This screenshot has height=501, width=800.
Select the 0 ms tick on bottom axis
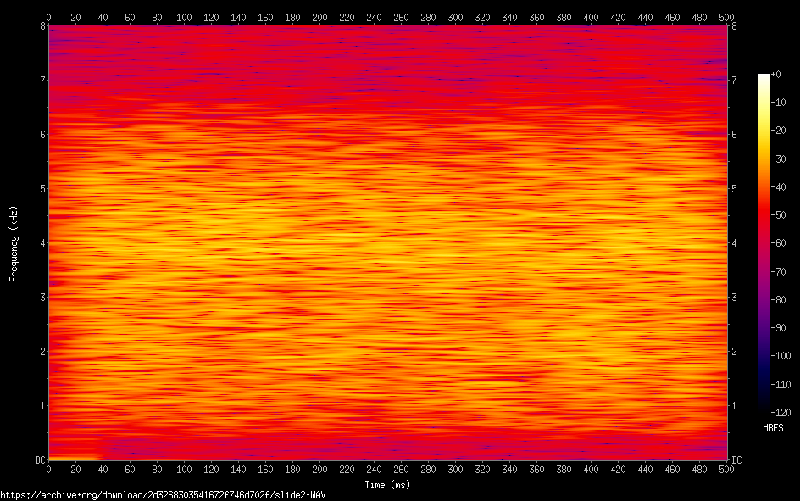pos(48,469)
